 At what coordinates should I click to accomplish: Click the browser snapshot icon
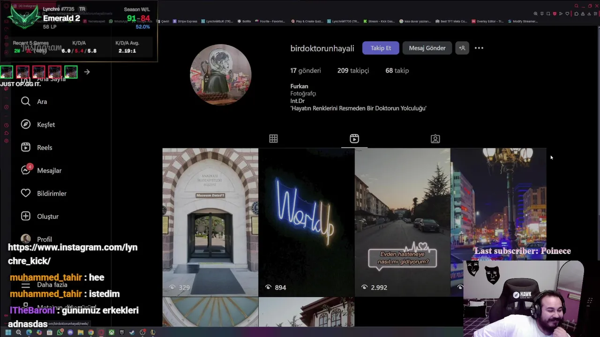click(548, 14)
